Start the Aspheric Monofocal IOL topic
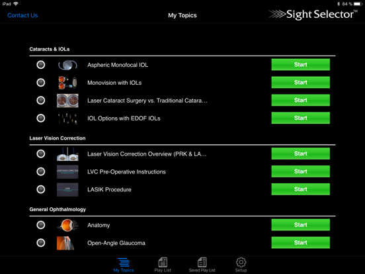Viewport: 365px width, 274px height. coord(300,65)
